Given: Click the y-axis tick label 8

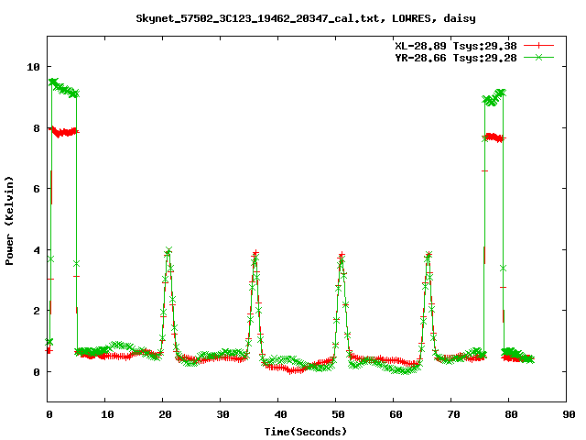Looking at the screenshot, I should [x=37, y=128].
